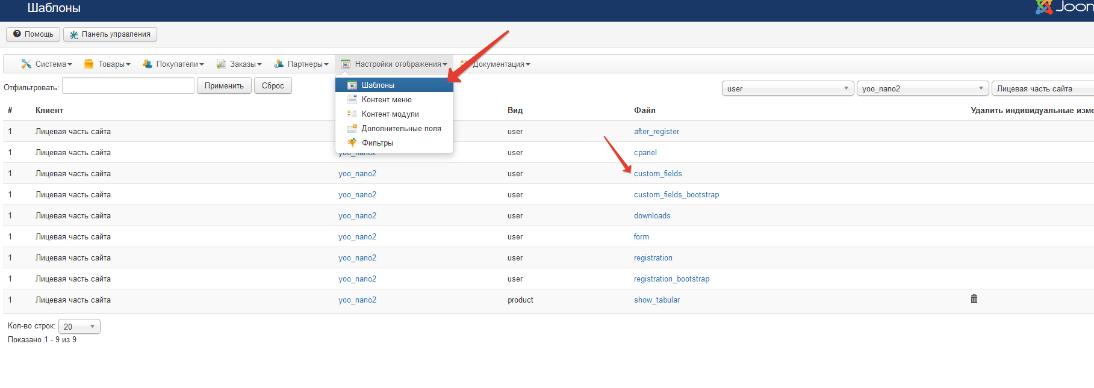Image resolution: width=1094 pixels, height=388 pixels.
Task: Click the Настройки отображения window icon
Action: [x=346, y=64]
